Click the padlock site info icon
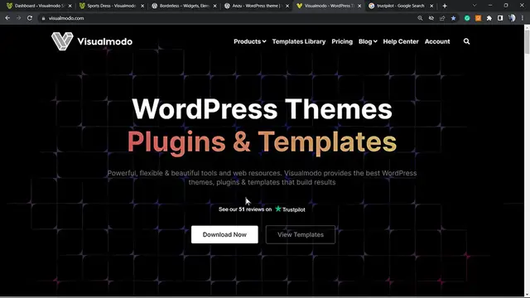The height and width of the screenshot is (298, 530). [43, 18]
